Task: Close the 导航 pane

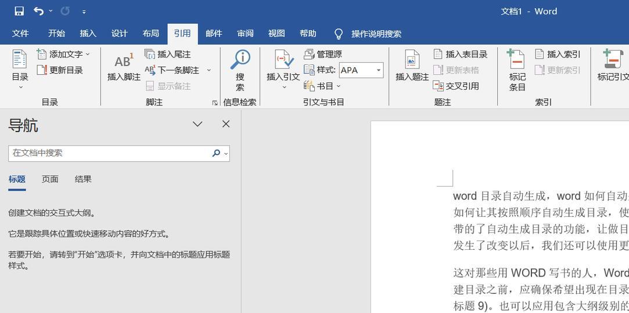Action: pyautogui.click(x=226, y=124)
